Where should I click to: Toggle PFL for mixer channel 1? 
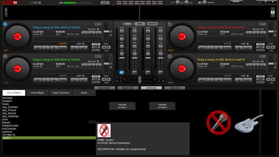pos(122,72)
